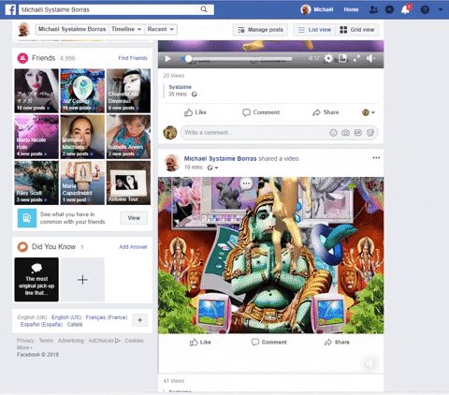Attach a photo via camera icon

pyautogui.click(x=345, y=133)
